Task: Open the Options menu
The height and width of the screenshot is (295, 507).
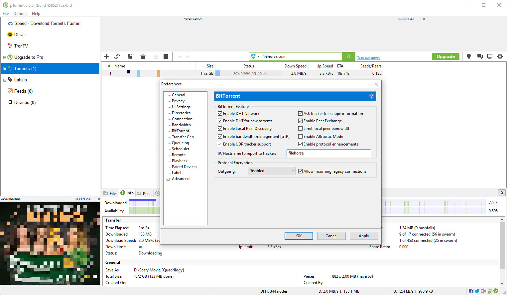Action: click(x=20, y=14)
